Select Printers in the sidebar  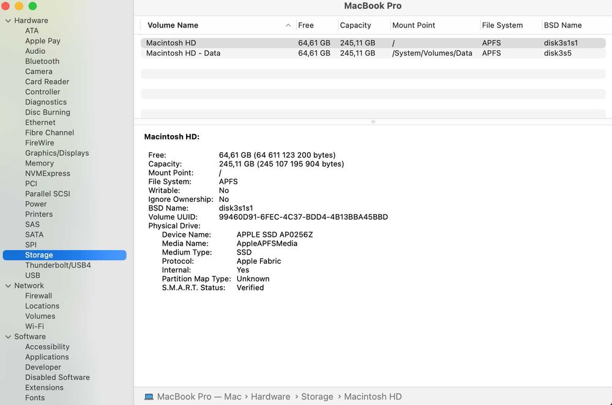pos(39,214)
